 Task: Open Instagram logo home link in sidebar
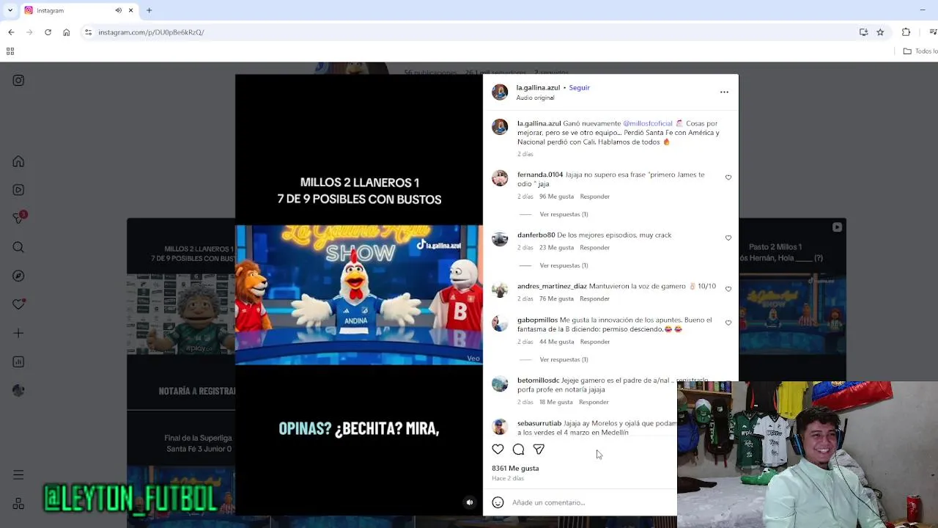[18, 81]
